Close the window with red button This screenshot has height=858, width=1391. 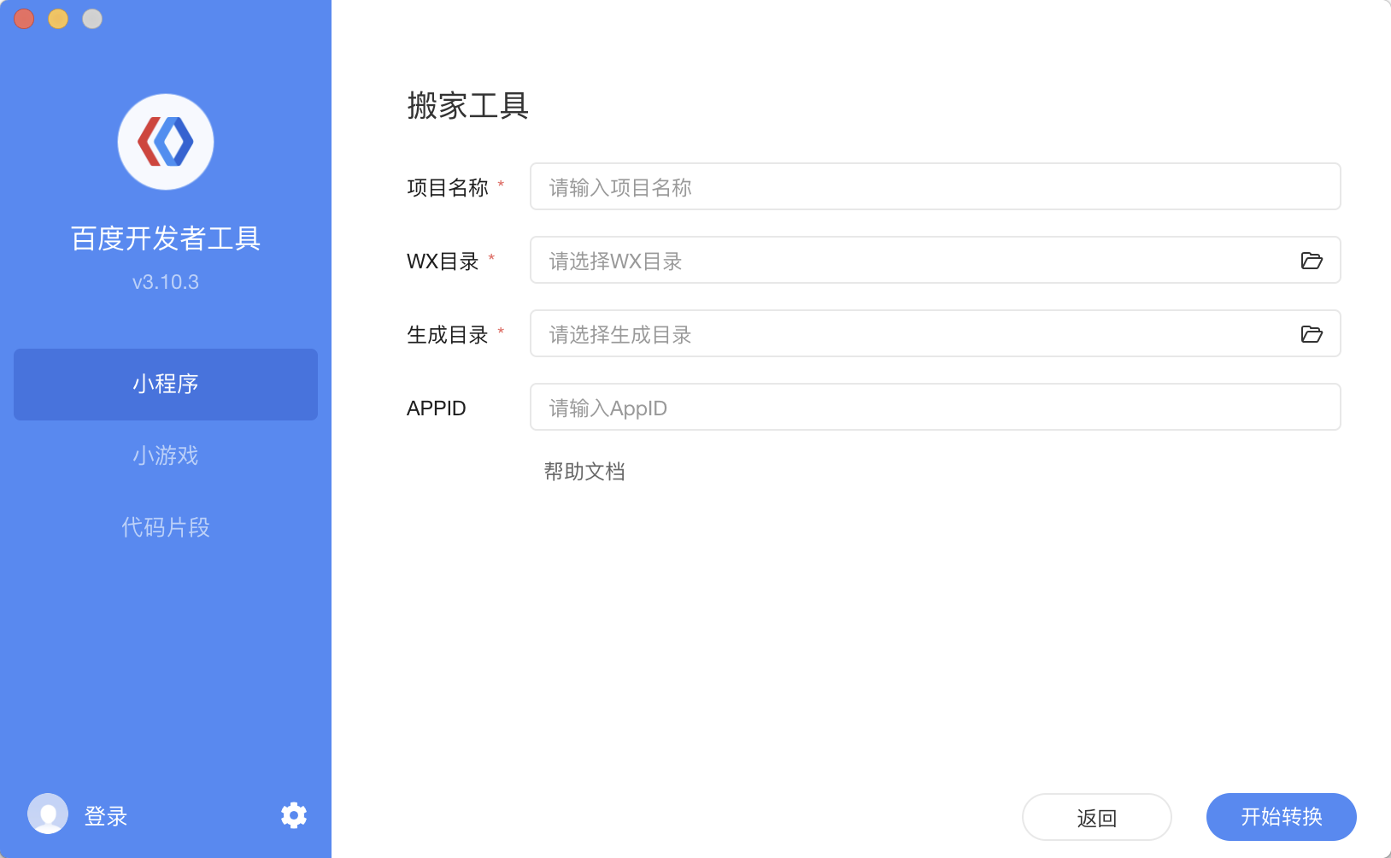tap(24, 19)
